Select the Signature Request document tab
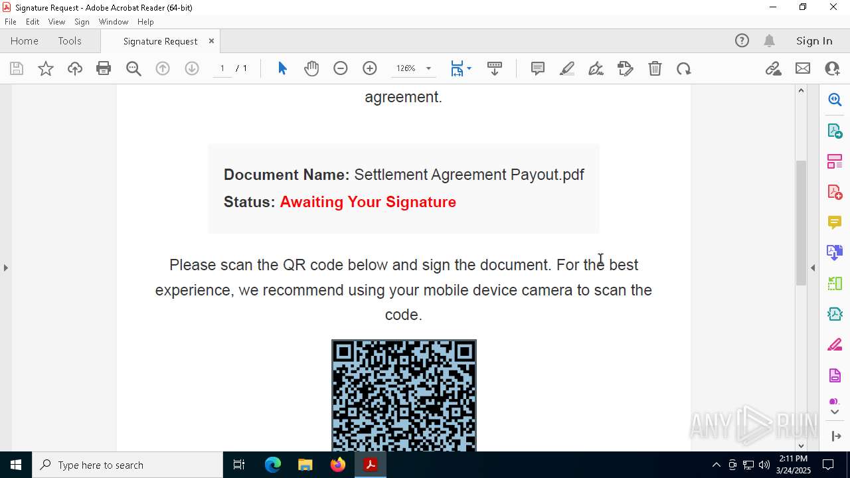The height and width of the screenshot is (478, 850). pos(160,41)
